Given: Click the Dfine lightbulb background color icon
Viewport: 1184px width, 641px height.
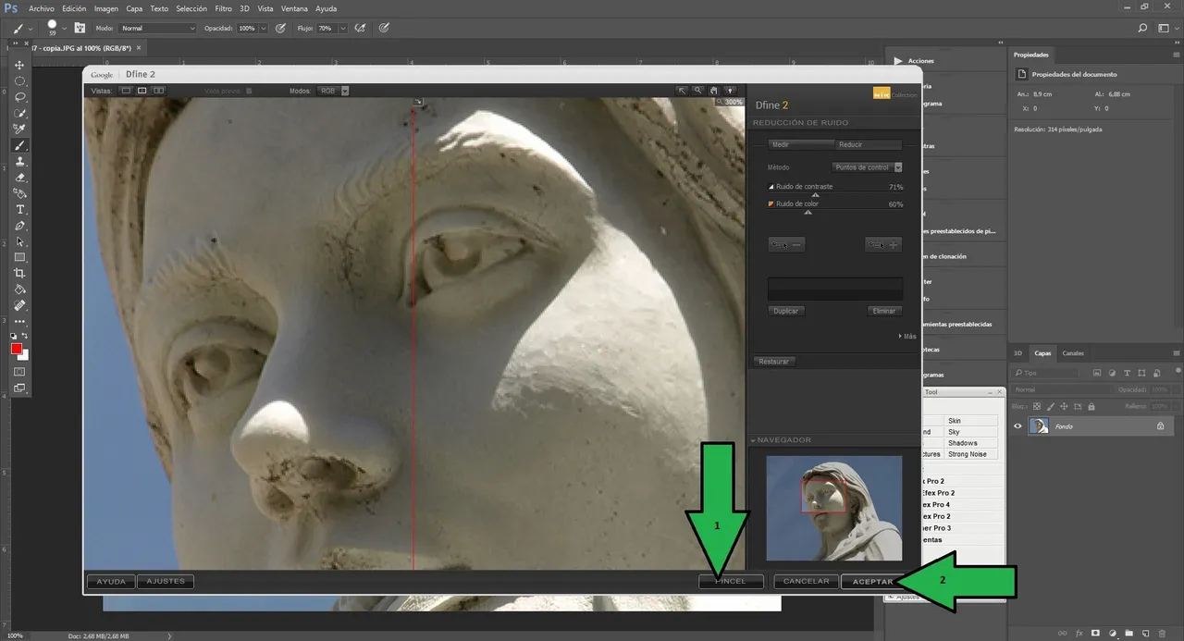Looking at the screenshot, I should tap(730, 91).
